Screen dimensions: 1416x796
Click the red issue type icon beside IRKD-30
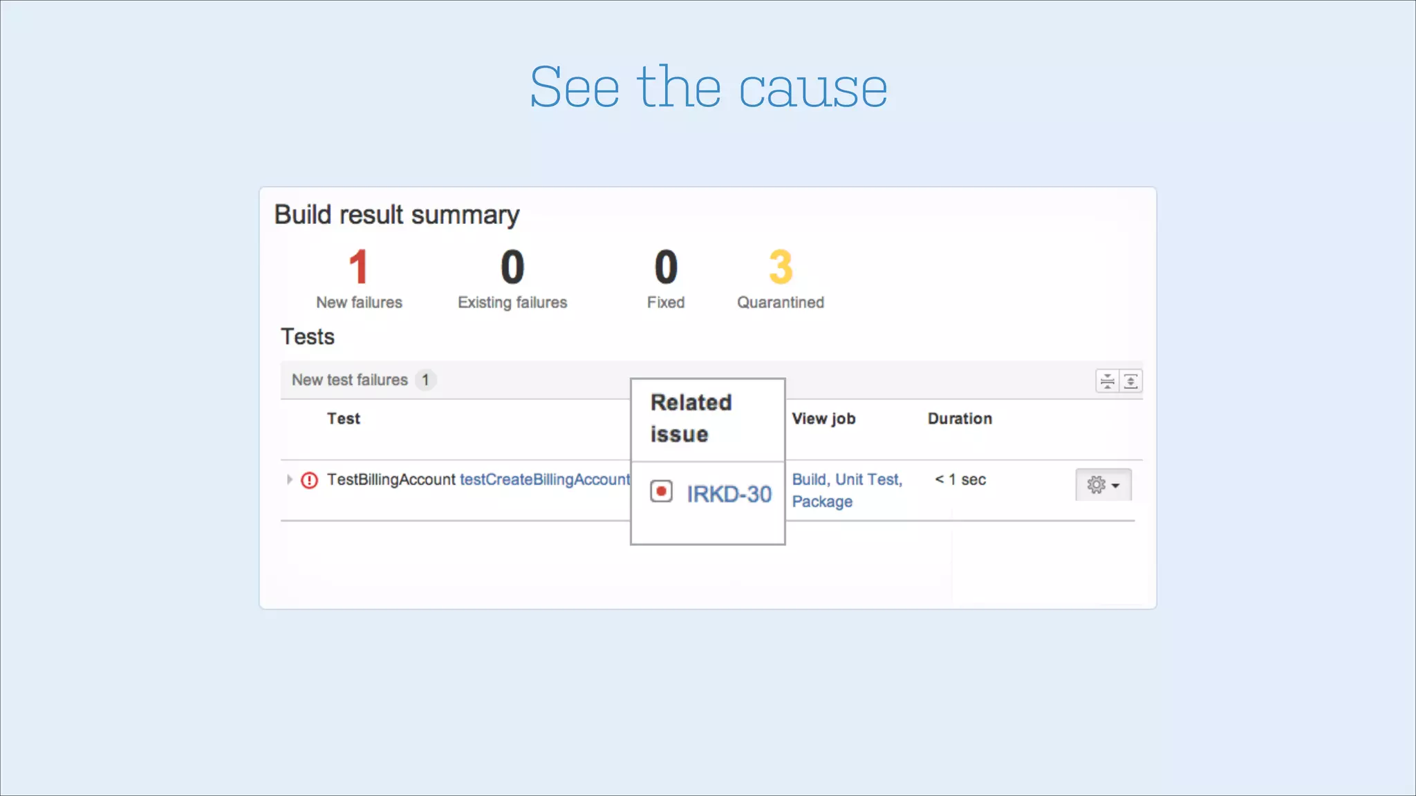(661, 491)
